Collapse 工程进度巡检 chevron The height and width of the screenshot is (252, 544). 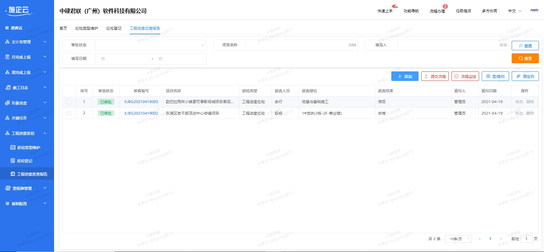pos(45,133)
